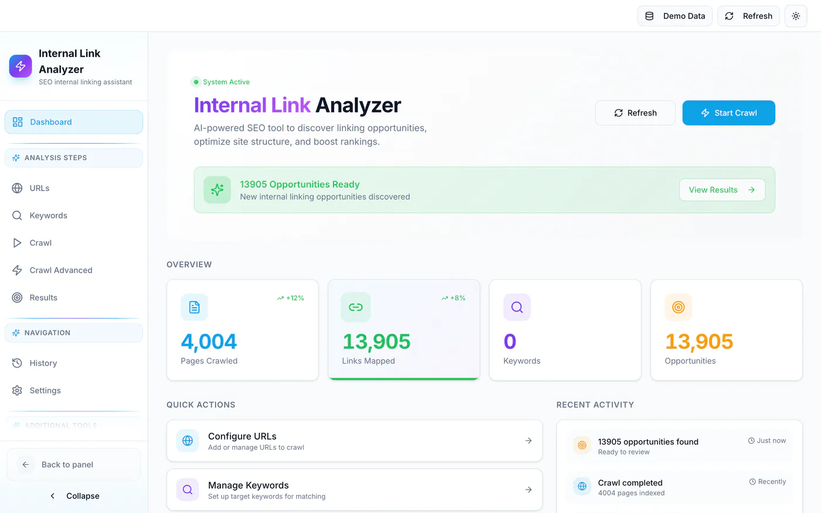Open Configure URLs quick action

[x=355, y=441]
